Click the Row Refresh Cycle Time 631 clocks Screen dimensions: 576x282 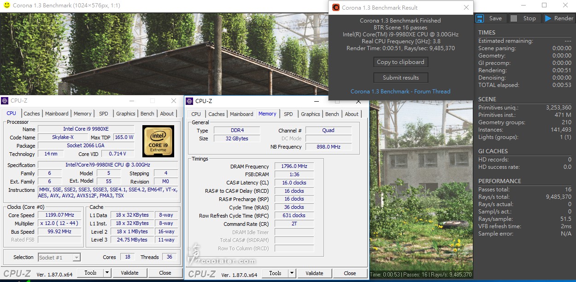click(294, 215)
